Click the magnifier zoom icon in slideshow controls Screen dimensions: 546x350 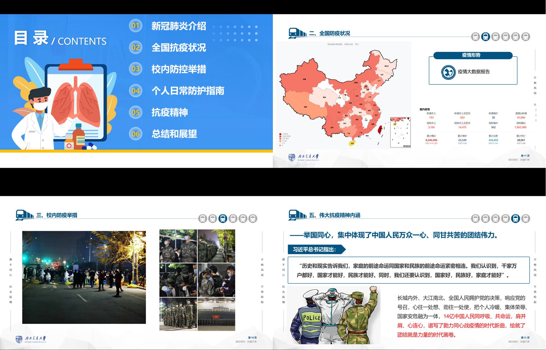coord(305,164)
